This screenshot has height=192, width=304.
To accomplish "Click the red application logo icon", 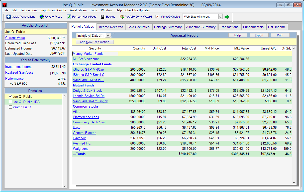I will point(5,5).
